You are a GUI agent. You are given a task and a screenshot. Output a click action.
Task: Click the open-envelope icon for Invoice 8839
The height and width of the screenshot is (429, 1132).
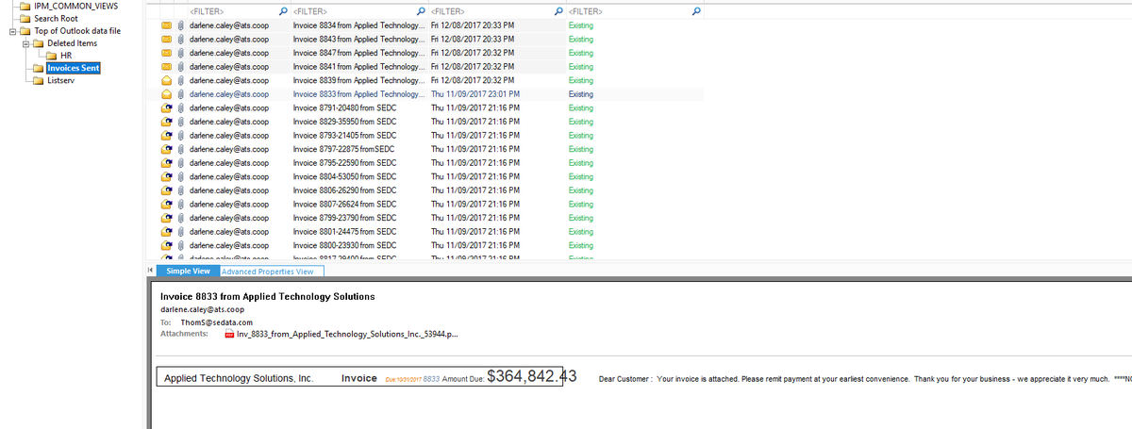click(x=165, y=80)
